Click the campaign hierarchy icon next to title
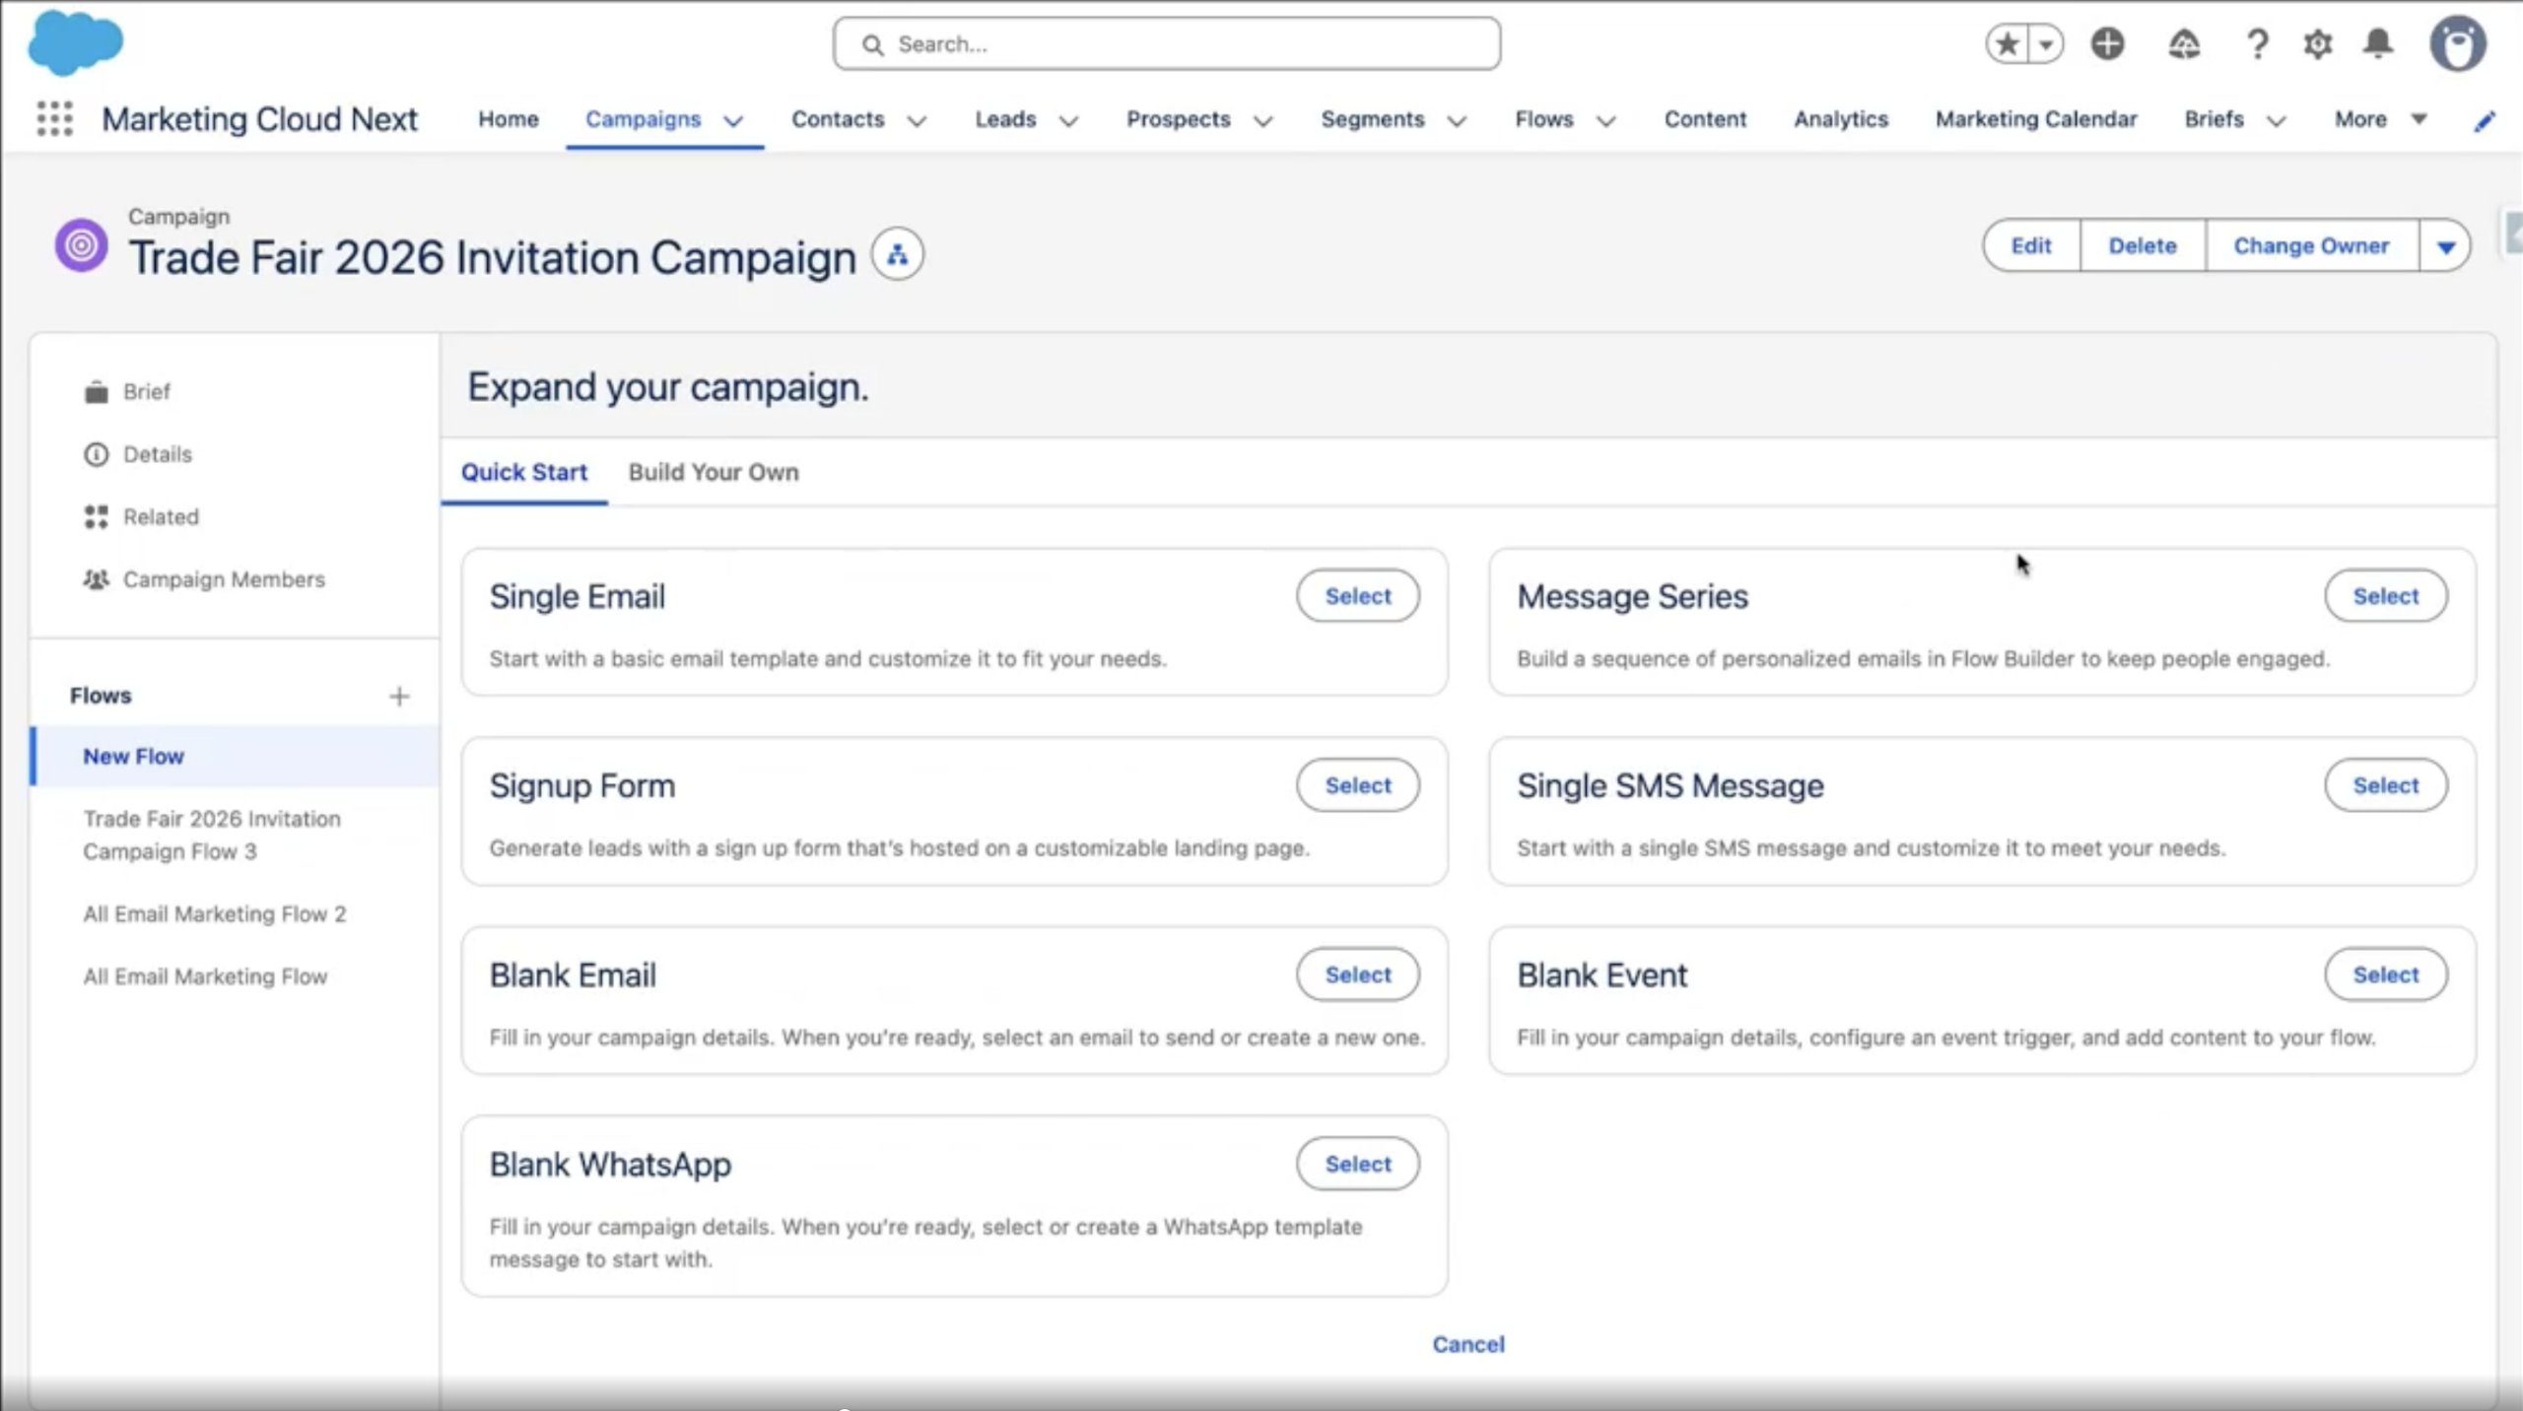This screenshot has width=2523, height=1411. pyautogui.click(x=897, y=255)
